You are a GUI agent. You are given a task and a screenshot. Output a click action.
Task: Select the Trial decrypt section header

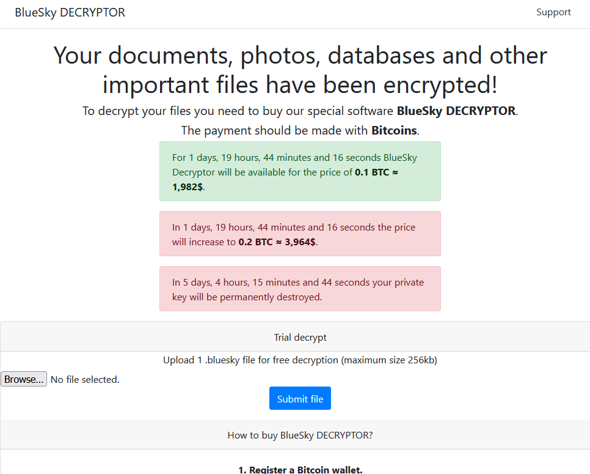click(300, 337)
